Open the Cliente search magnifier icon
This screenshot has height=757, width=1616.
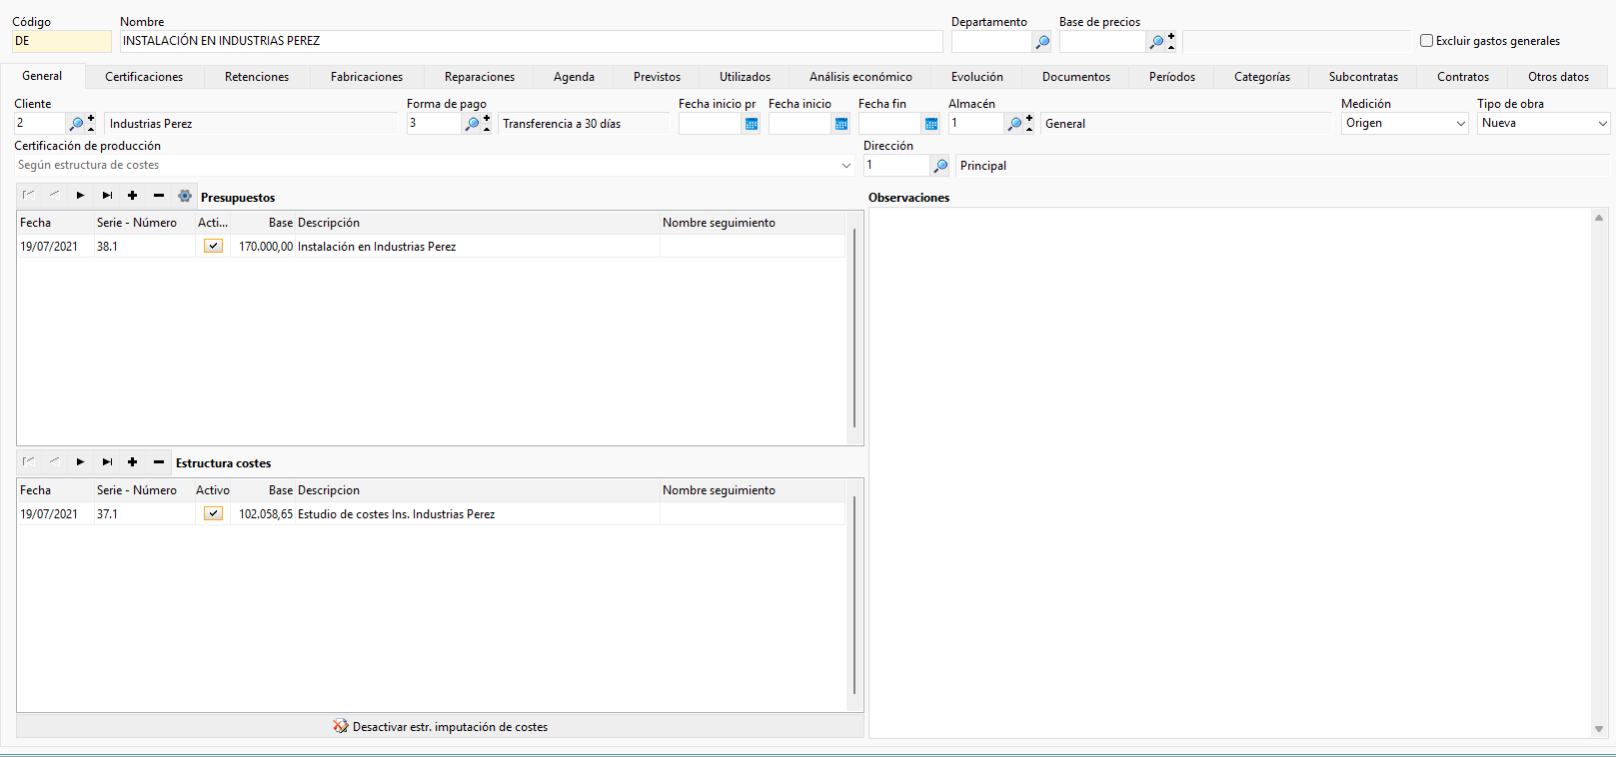(x=76, y=124)
